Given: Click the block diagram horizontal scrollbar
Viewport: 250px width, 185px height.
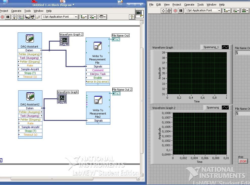Looking at the screenshot, I should pos(52,179).
